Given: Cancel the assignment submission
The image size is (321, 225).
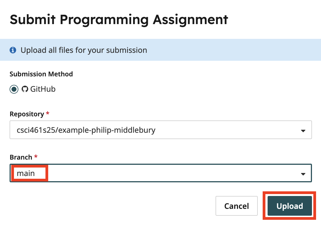Looking at the screenshot, I should pyautogui.click(x=236, y=206).
